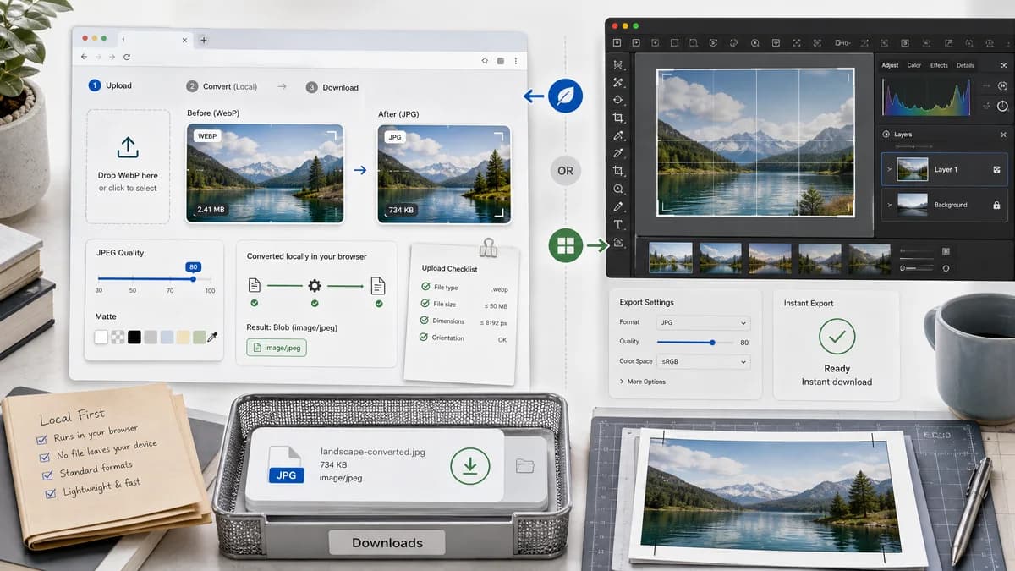This screenshot has height=571, width=1015.
Task: Click the Dimensions check in Upload Checklist
Action: tap(424, 321)
